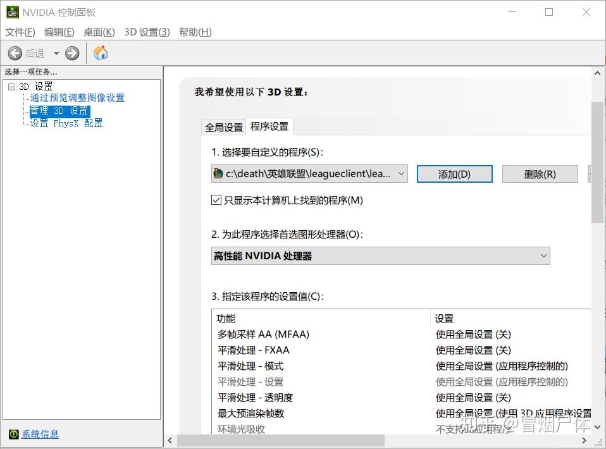
Task: Click the 模式 value 使用全局设置 (应用程序控制的)
Action: 502,366
